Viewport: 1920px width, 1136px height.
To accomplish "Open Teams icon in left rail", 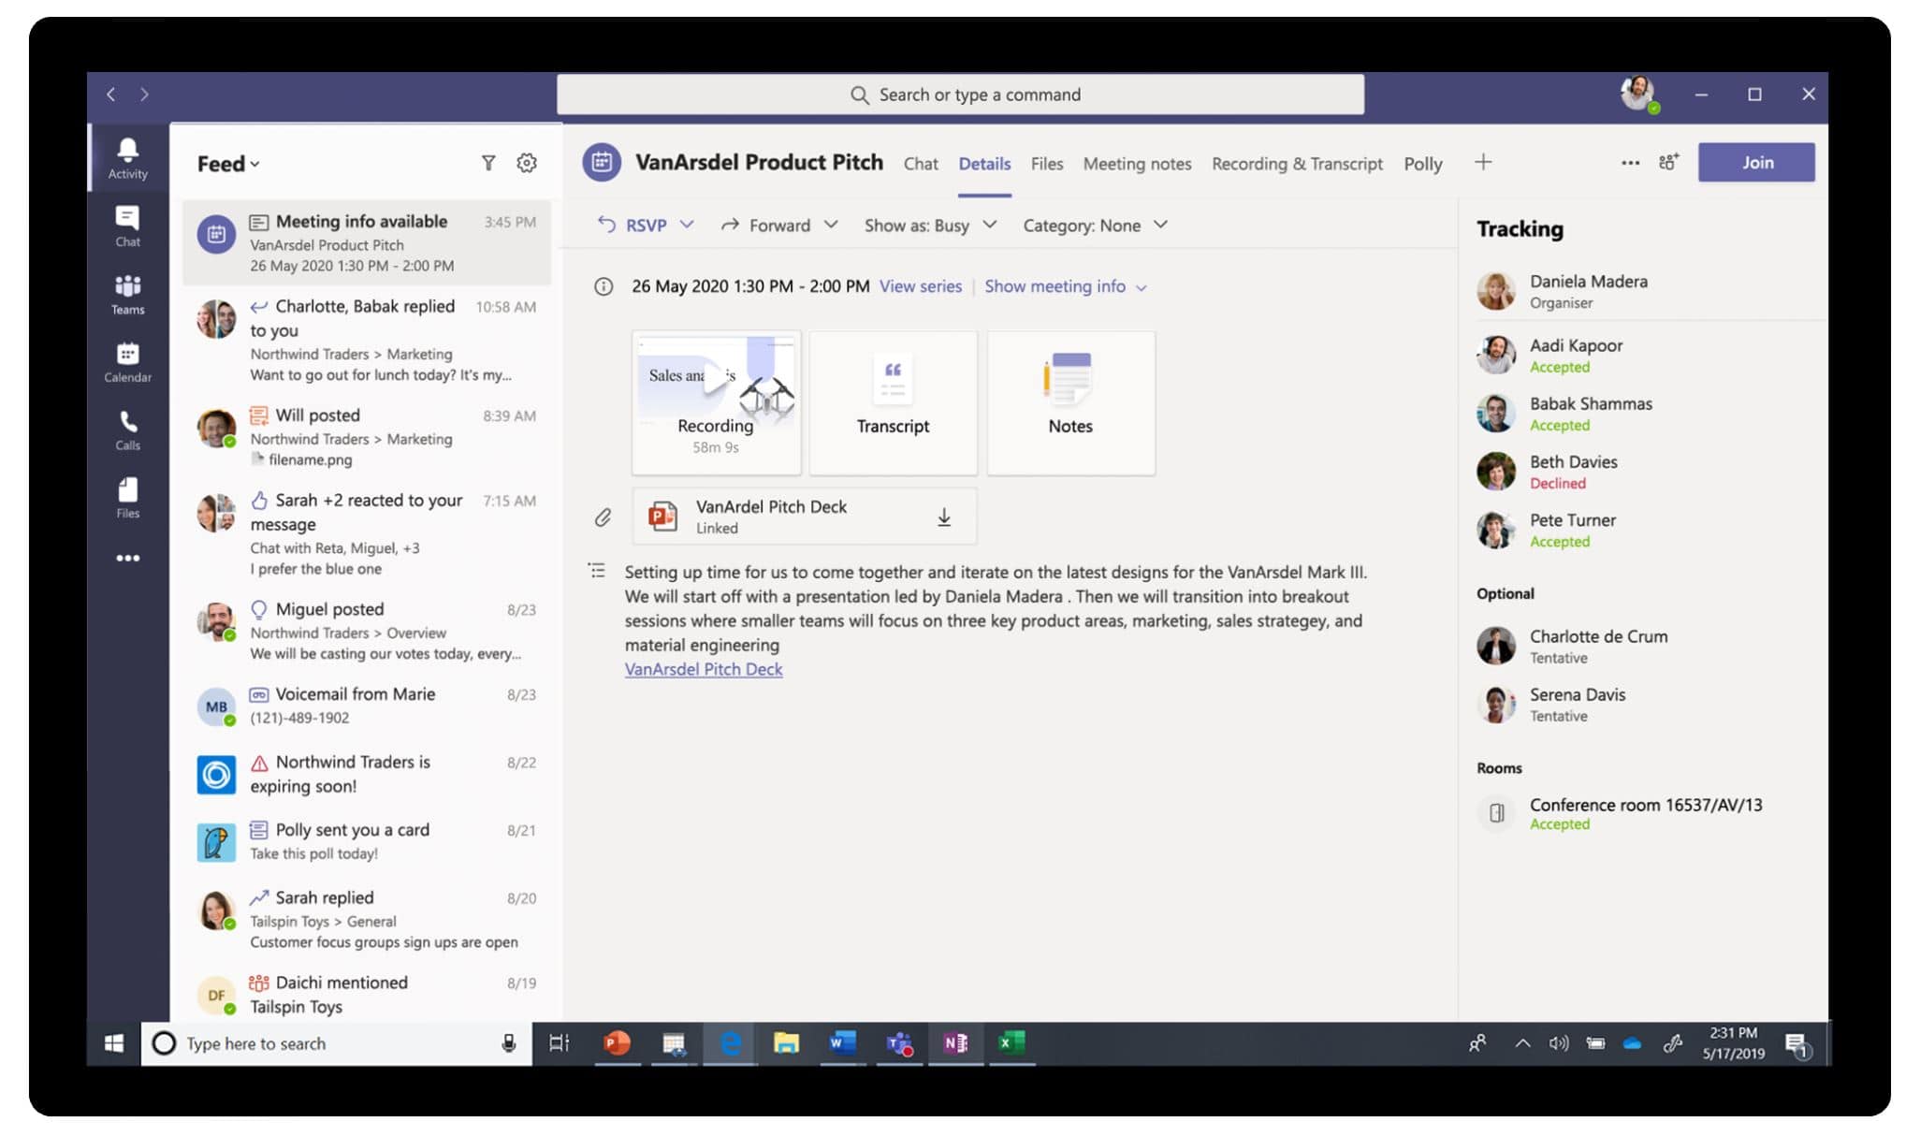I will (x=127, y=295).
